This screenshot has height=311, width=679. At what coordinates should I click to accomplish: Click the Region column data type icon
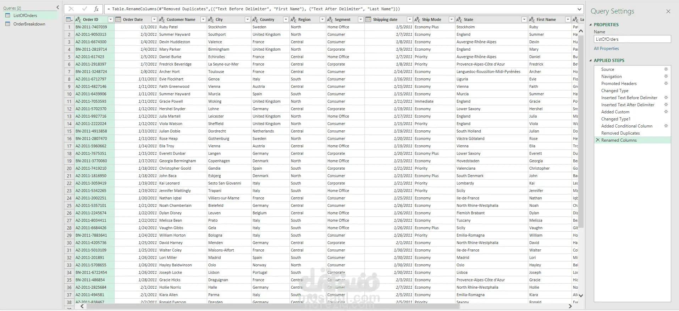(293, 19)
